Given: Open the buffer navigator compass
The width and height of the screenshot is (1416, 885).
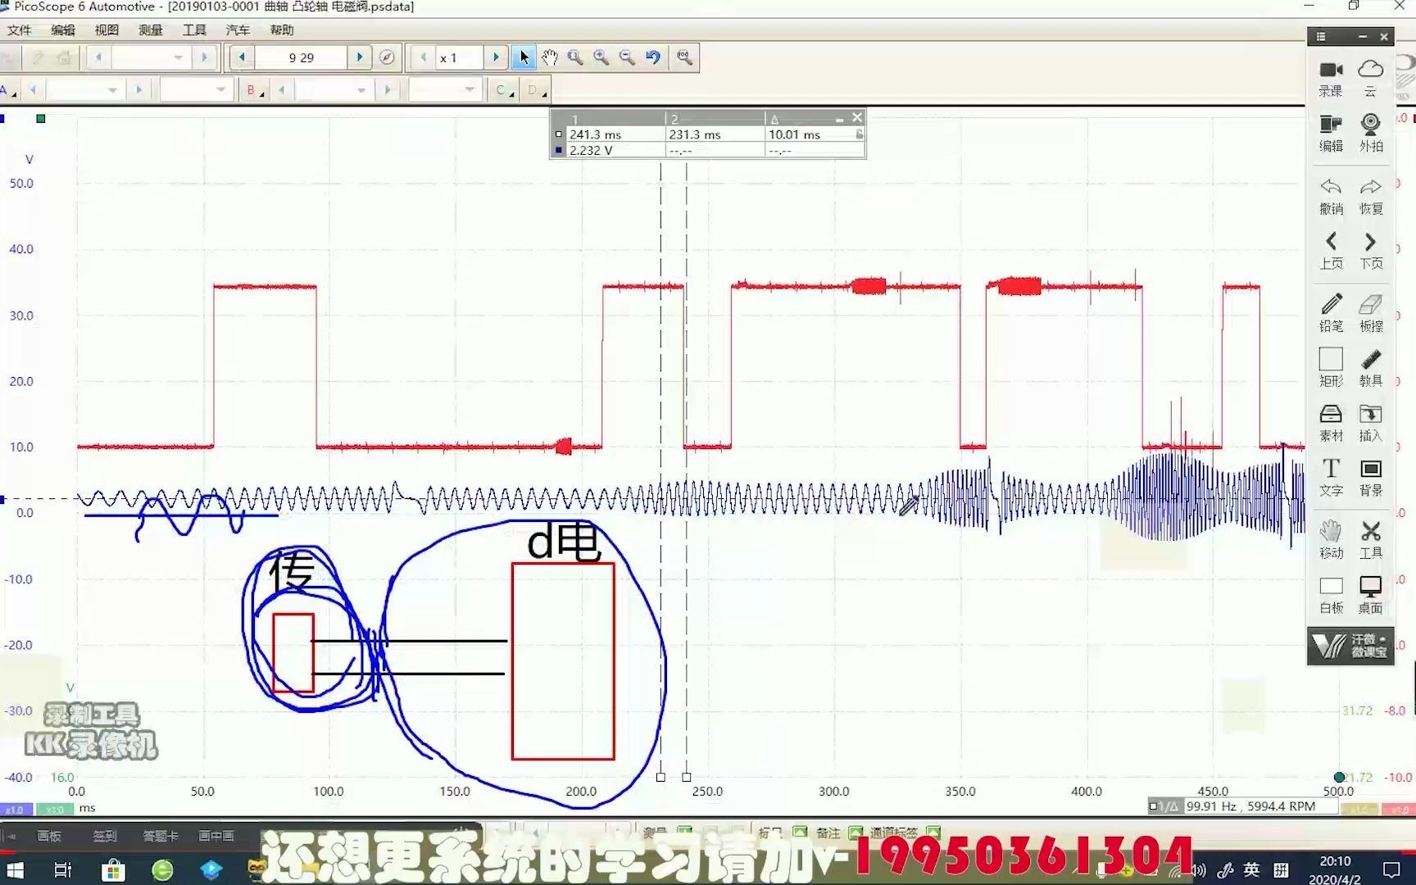Looking at the screenshot, I should point(387,57).
